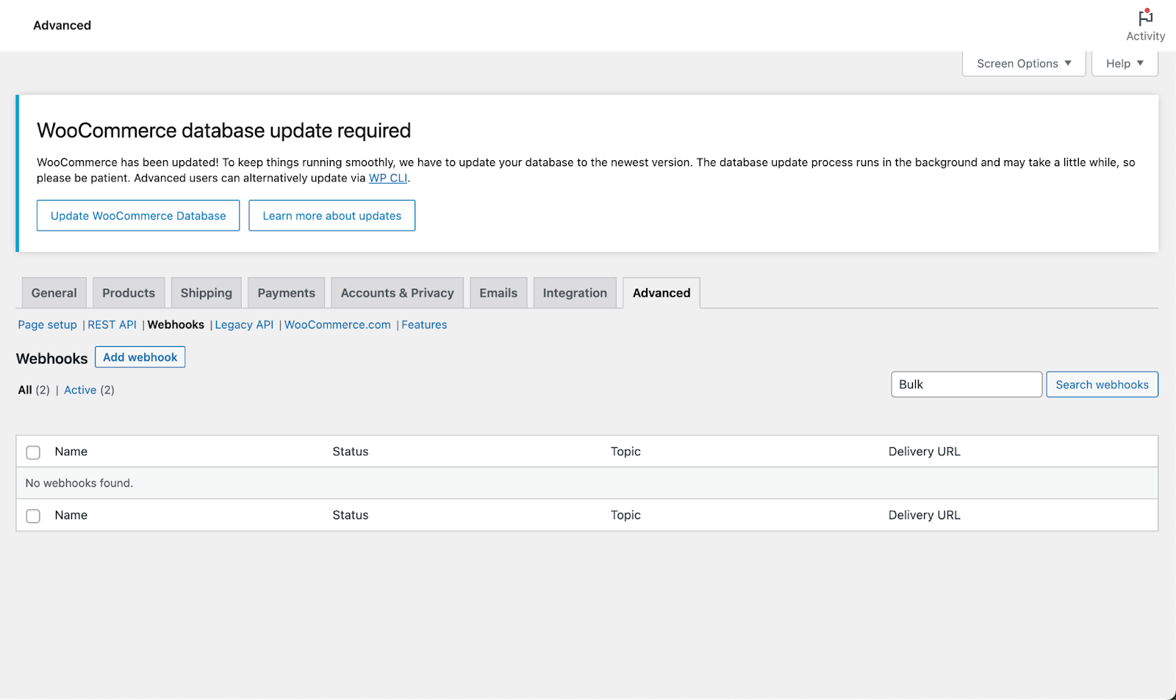Viewport: 1176px width, 700px height.
Task: Switch to the Products tab
Action: point(129,293)
